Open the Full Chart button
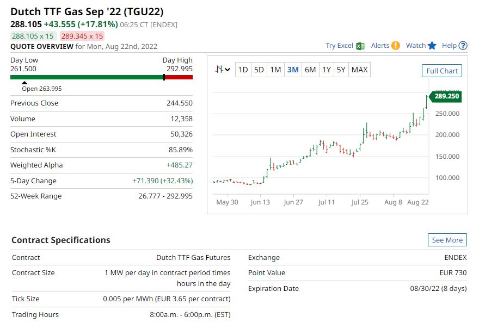Viewport: 479px width, 329px height. coord(442,71)
